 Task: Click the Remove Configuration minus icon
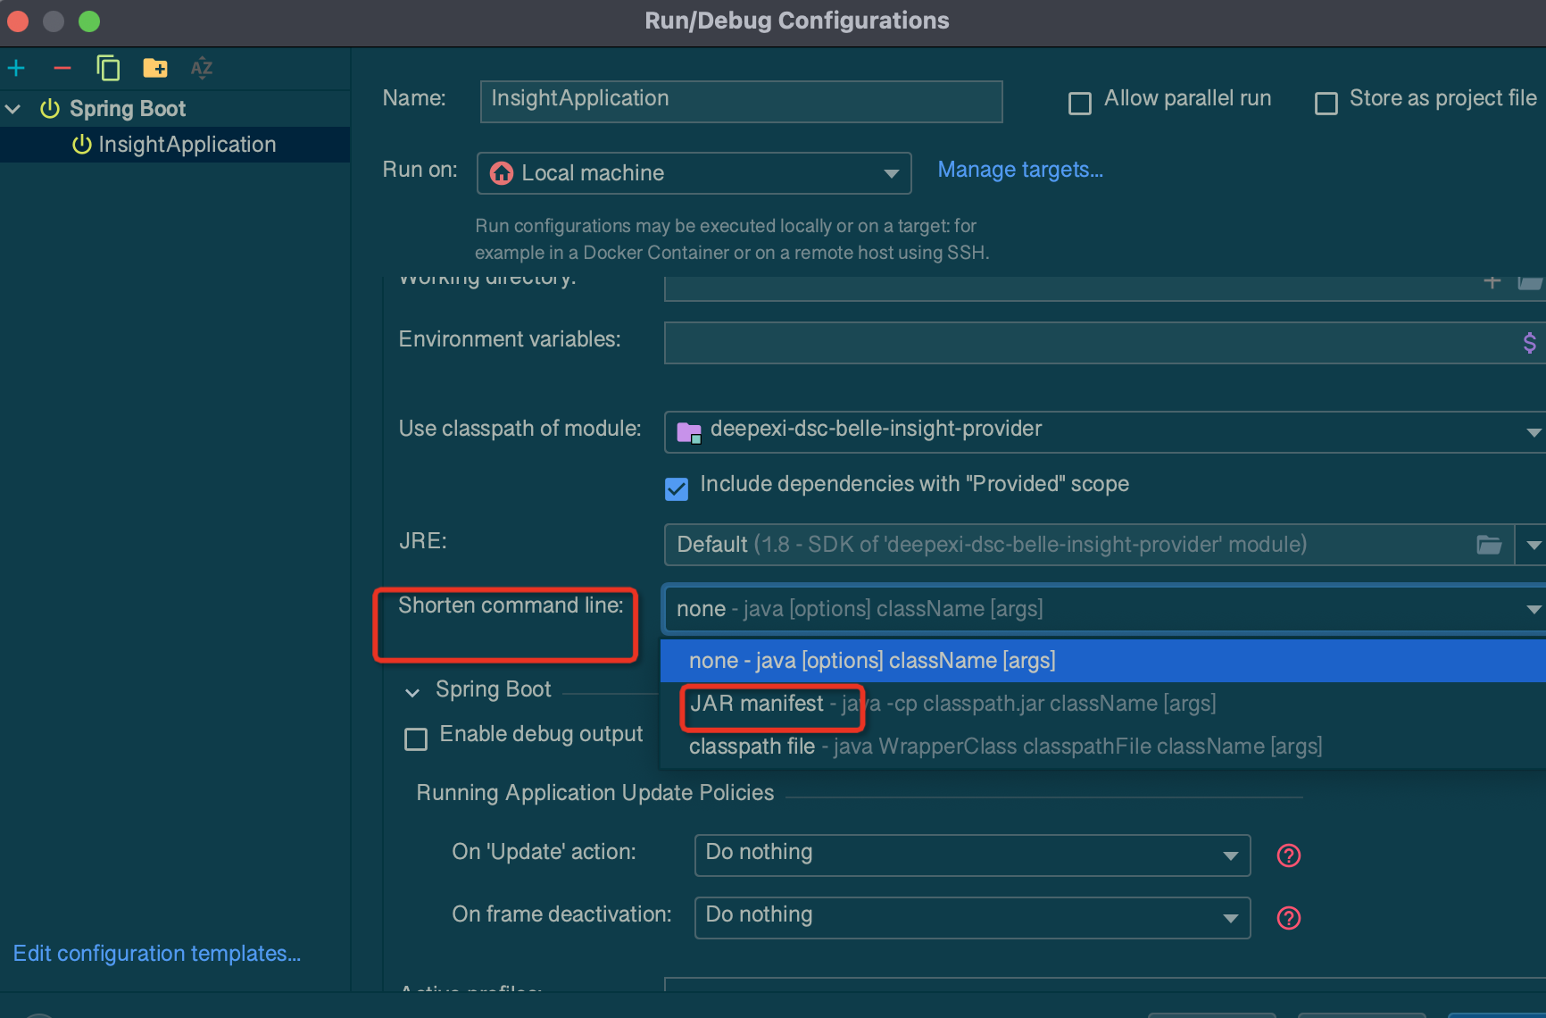(62, 68)
